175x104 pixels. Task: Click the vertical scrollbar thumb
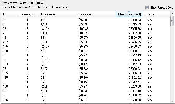pyautogui.click(x=172, y=21)
